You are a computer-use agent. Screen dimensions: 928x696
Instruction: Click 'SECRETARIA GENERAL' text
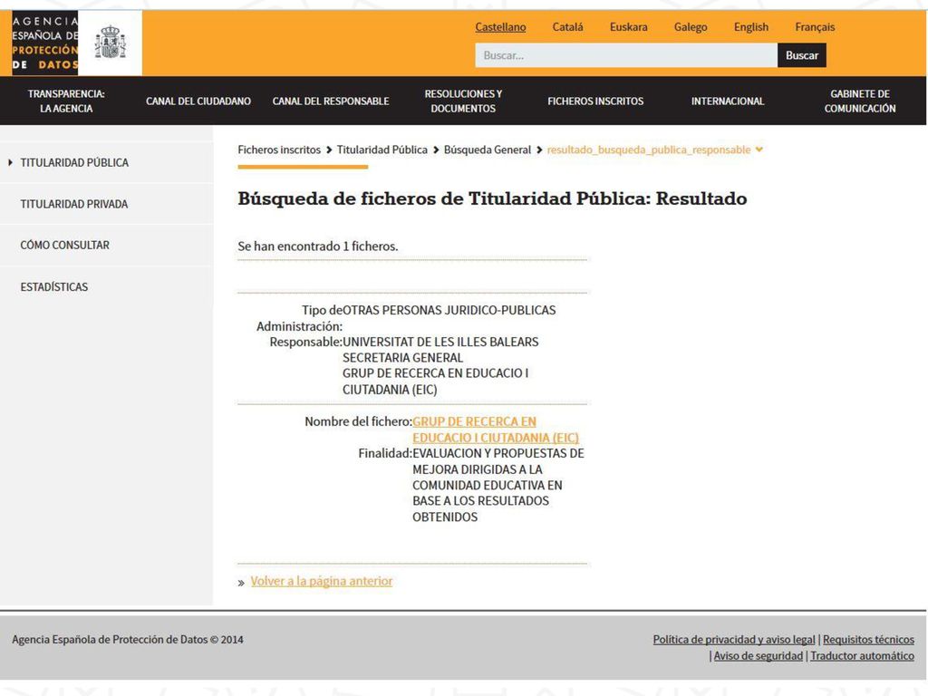pos(402,358)
